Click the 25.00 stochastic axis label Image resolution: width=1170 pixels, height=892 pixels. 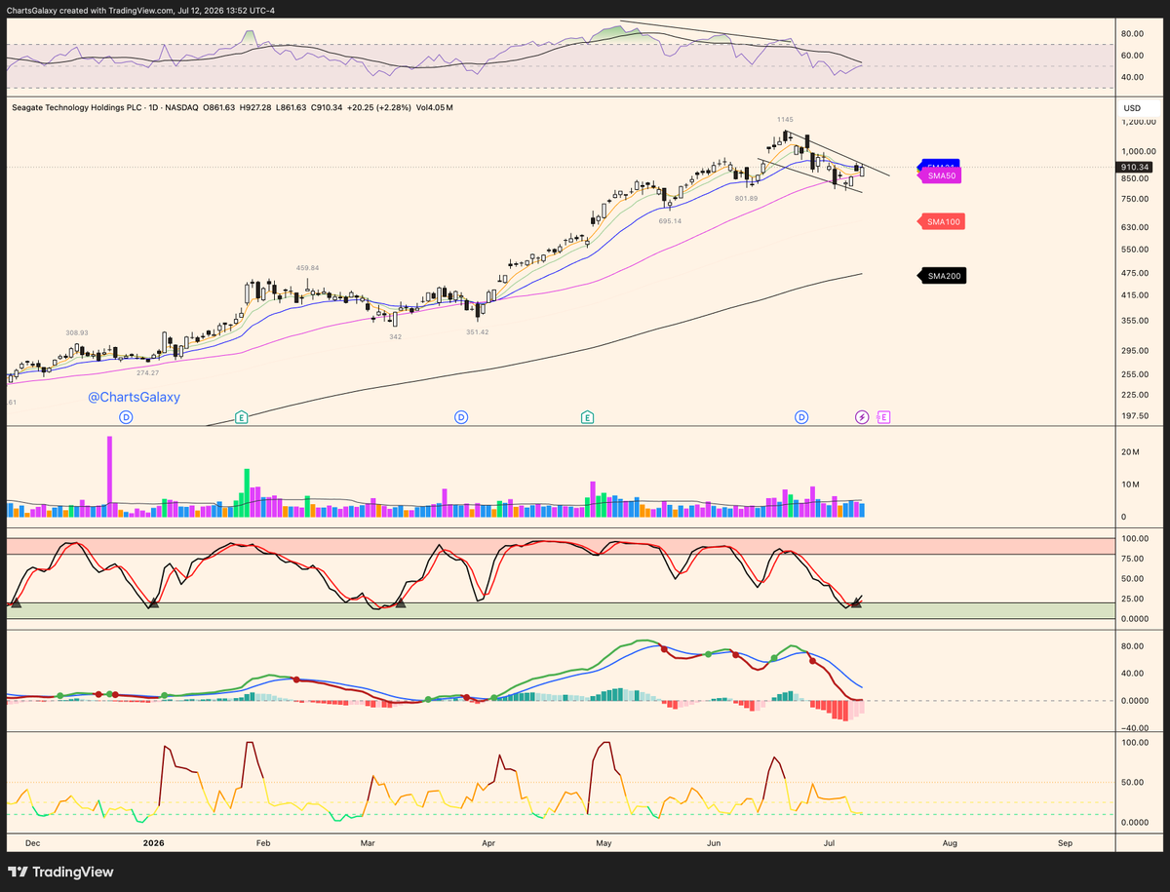pyautogui.click(x=1135, y=600)
